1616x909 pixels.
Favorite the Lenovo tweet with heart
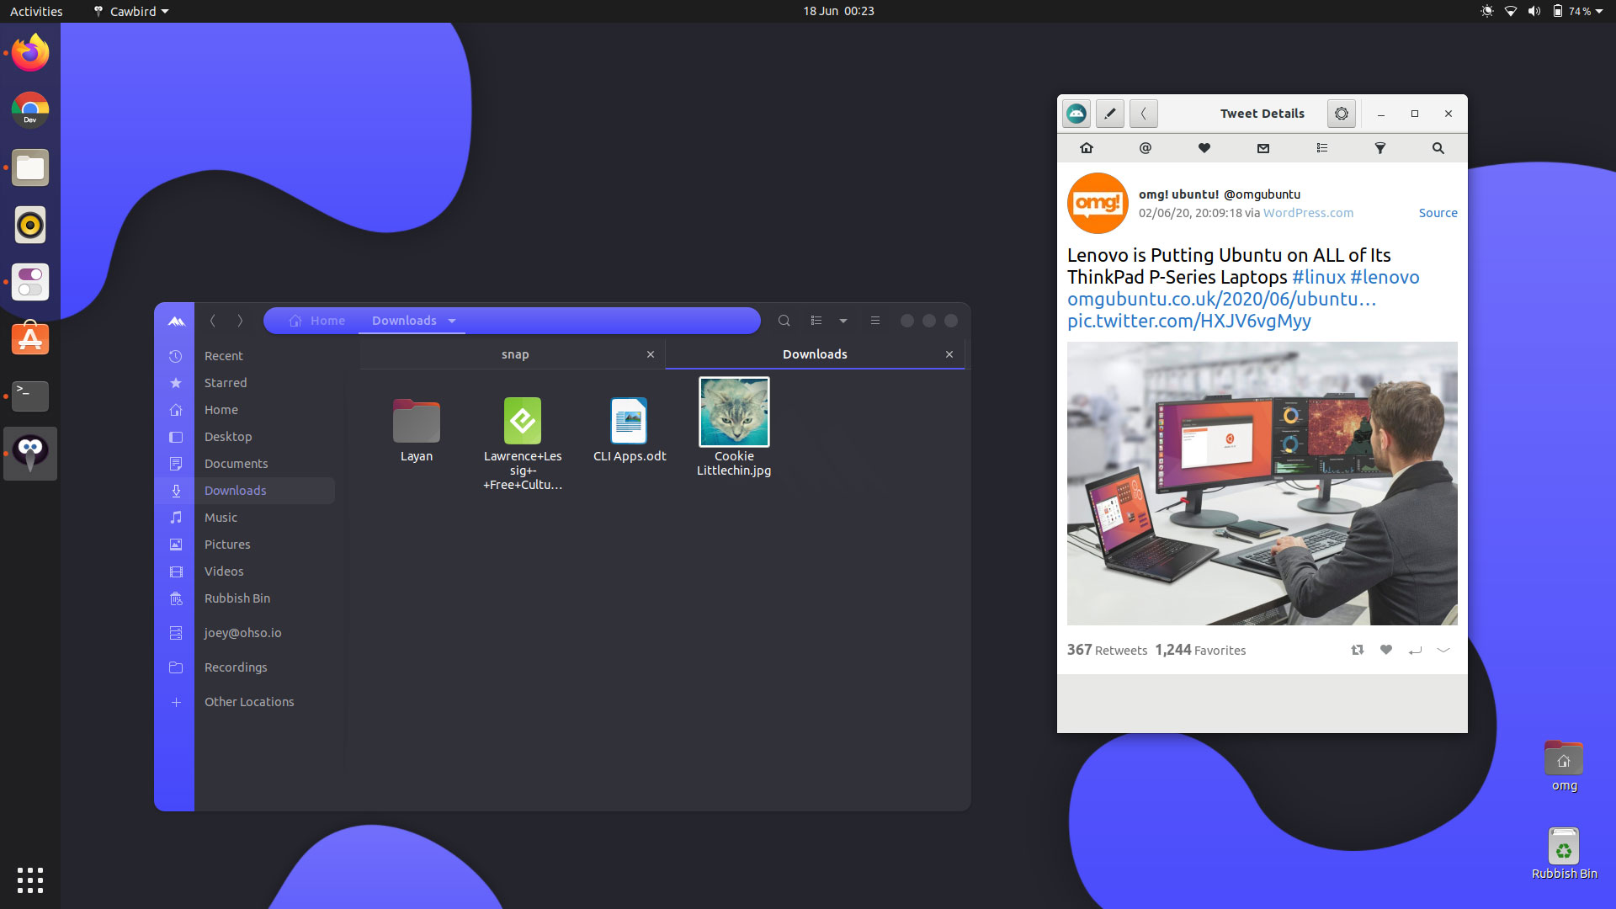[x=1386, y=650]
